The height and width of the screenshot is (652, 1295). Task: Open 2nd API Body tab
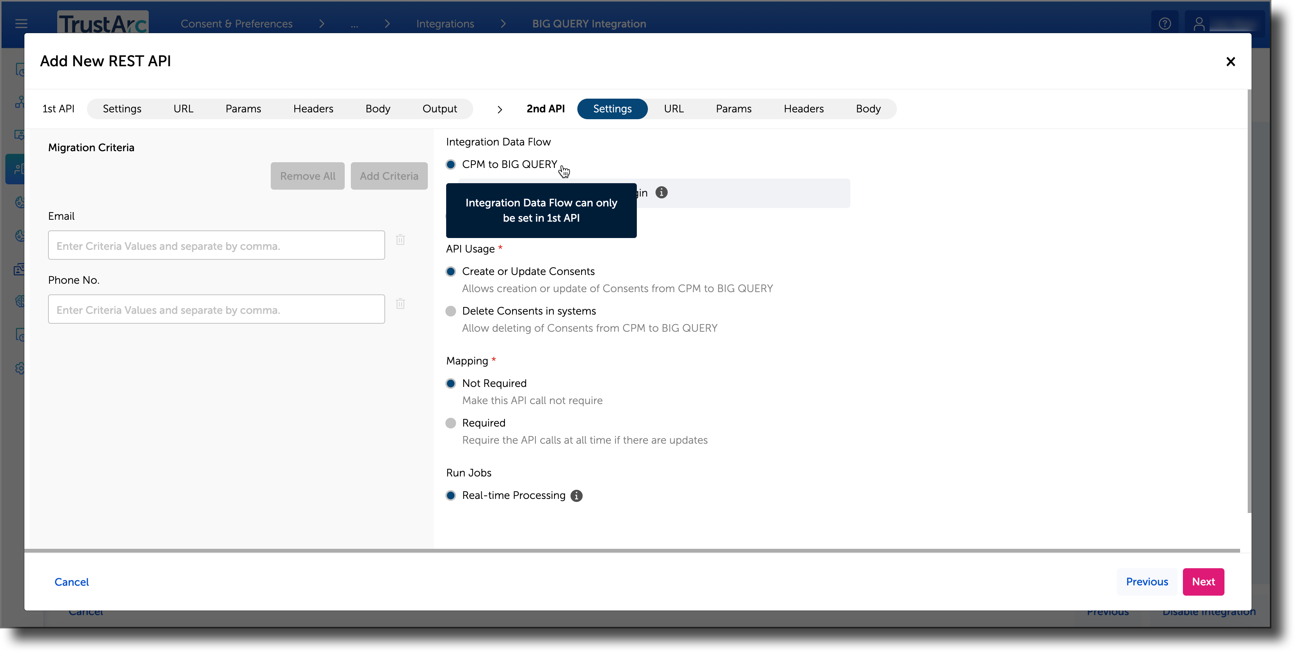click(x=868, y=109)
